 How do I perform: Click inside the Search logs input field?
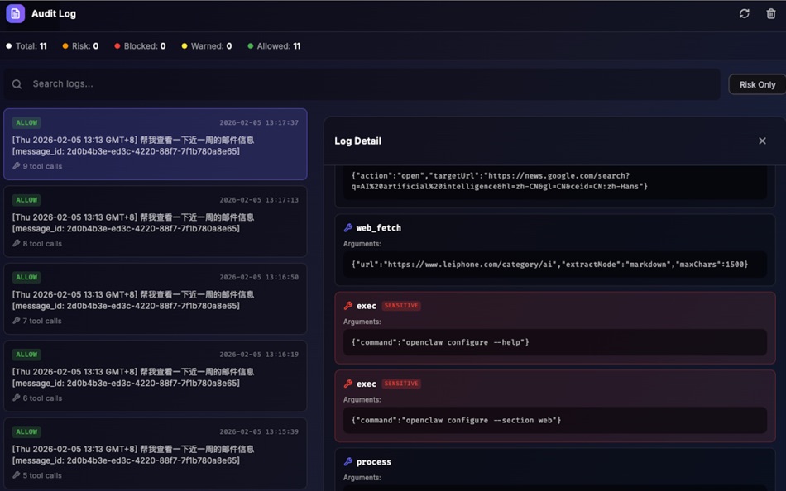coord(331,84)
